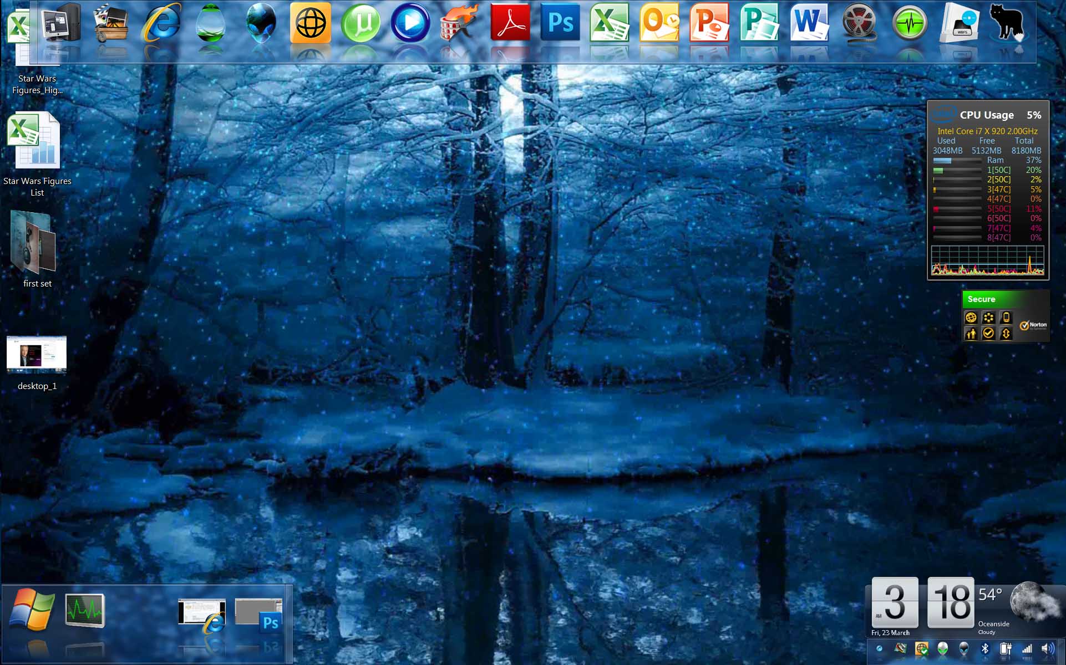Image resolution: width=1066 pixels, height=665 pixels.
Task: Click the Windows Start orb
Action: point(33,610)
